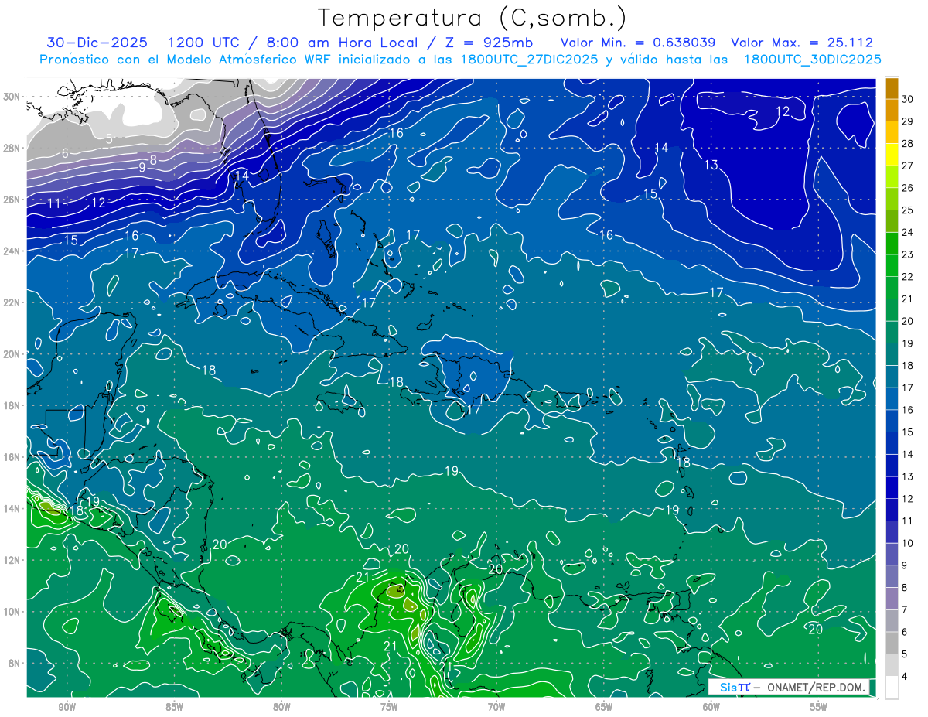
Task: Click the 80W longitude axis label
Action: 281,707
